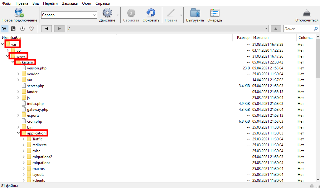The width and height of the screenshot is (320, 188).
Task: Open the path dropdown showing "/"
Action: pyautogui.click(x=168, y=29)
